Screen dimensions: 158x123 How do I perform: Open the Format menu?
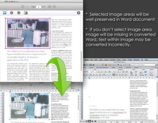[113, 60]
